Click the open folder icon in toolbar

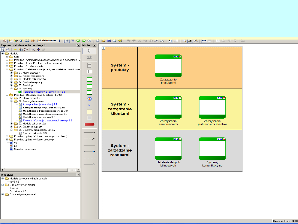(103, 41)
